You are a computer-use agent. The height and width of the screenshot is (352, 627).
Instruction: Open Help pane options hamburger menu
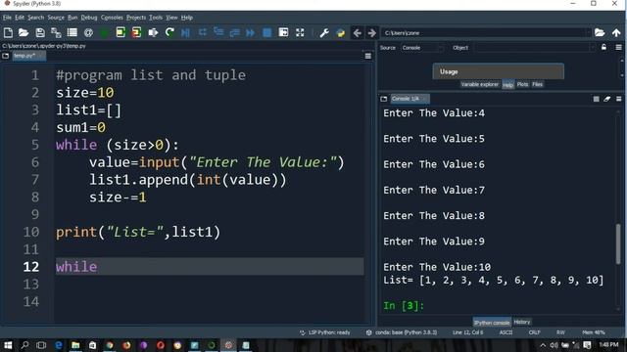click(x=618, y=48)
